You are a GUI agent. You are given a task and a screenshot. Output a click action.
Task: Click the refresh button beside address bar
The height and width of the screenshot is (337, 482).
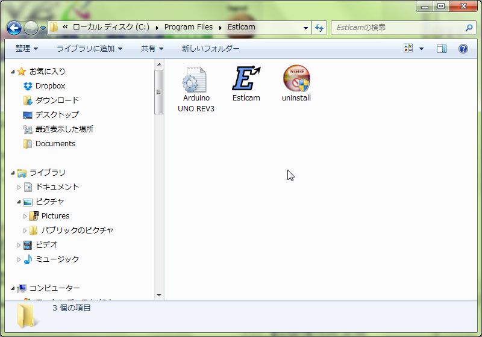click(x=319, y=28)
